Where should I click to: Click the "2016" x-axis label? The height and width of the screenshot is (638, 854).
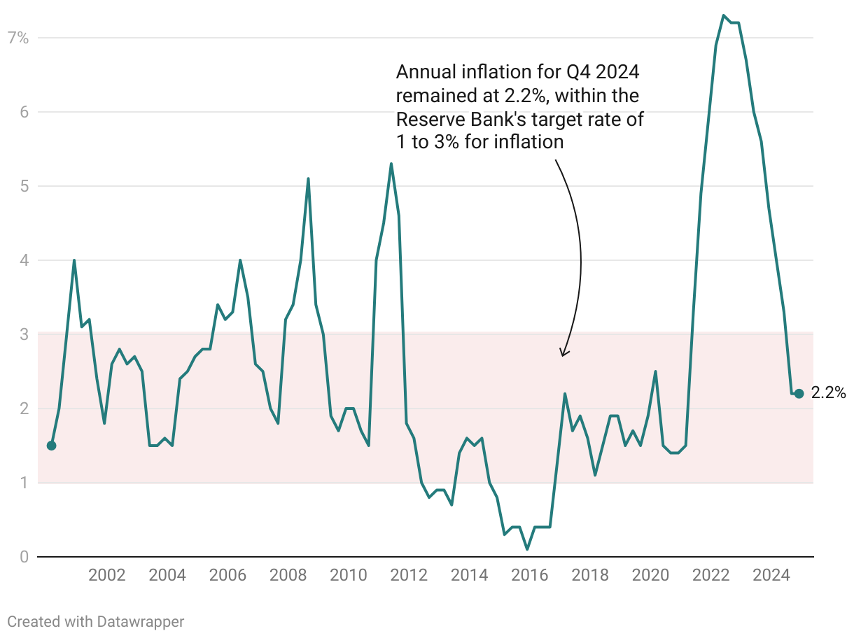pyautogui.click(x=530, y=576)
